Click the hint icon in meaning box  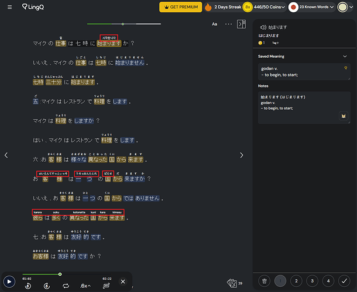point(346,68)
